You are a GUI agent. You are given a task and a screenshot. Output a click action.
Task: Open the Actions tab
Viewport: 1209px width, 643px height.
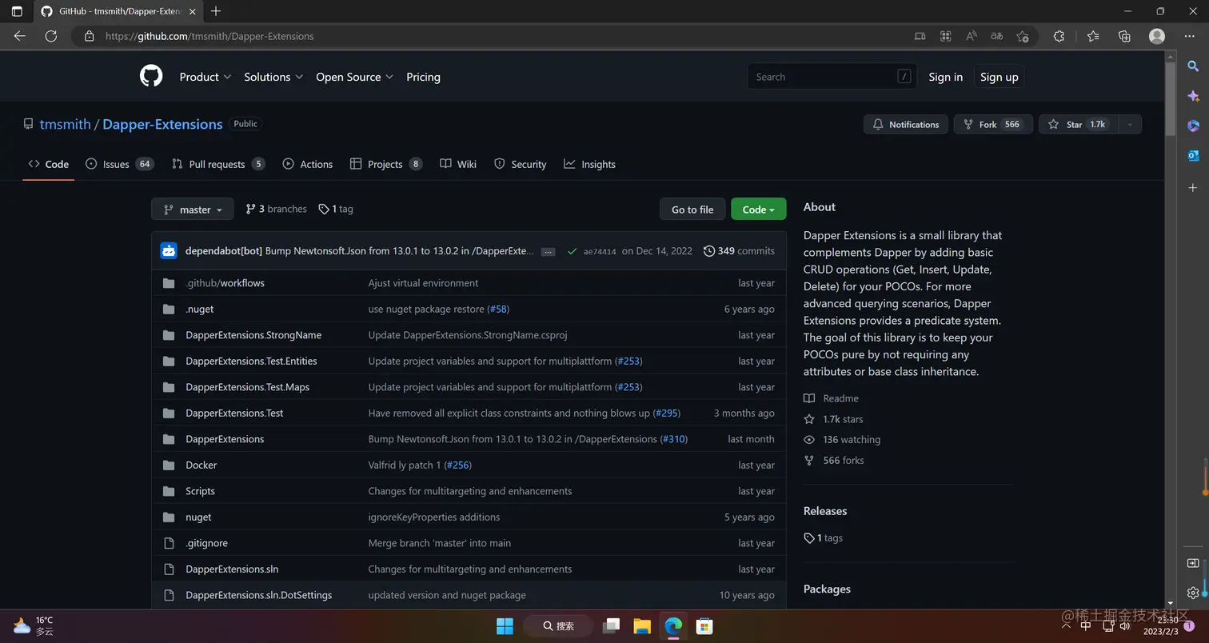[x=308, y=164]
